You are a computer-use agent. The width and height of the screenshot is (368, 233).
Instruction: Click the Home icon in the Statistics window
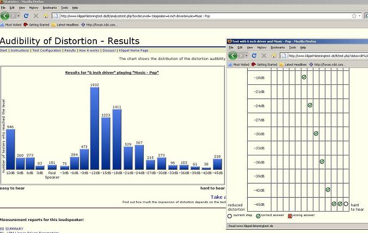coord(46,16)
